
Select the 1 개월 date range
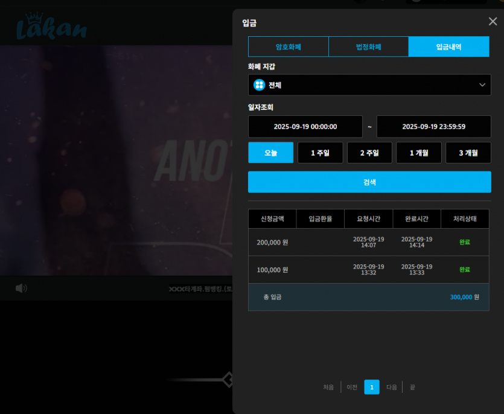pos(419,153)
